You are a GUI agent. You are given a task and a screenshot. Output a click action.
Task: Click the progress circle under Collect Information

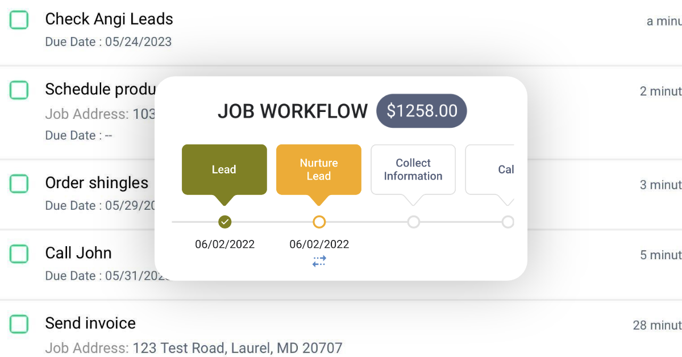[413, 222]
